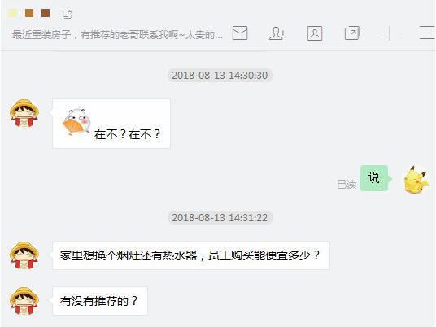Image resolution: width=436 pixels, height=327 pixels.
Task: Open the mail envelope icon
Action: pyautogui.click(x=240, y=33)
